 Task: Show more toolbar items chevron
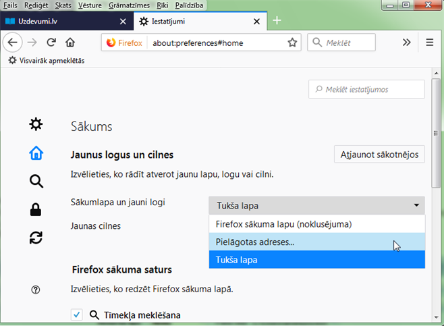pos(407,43)
